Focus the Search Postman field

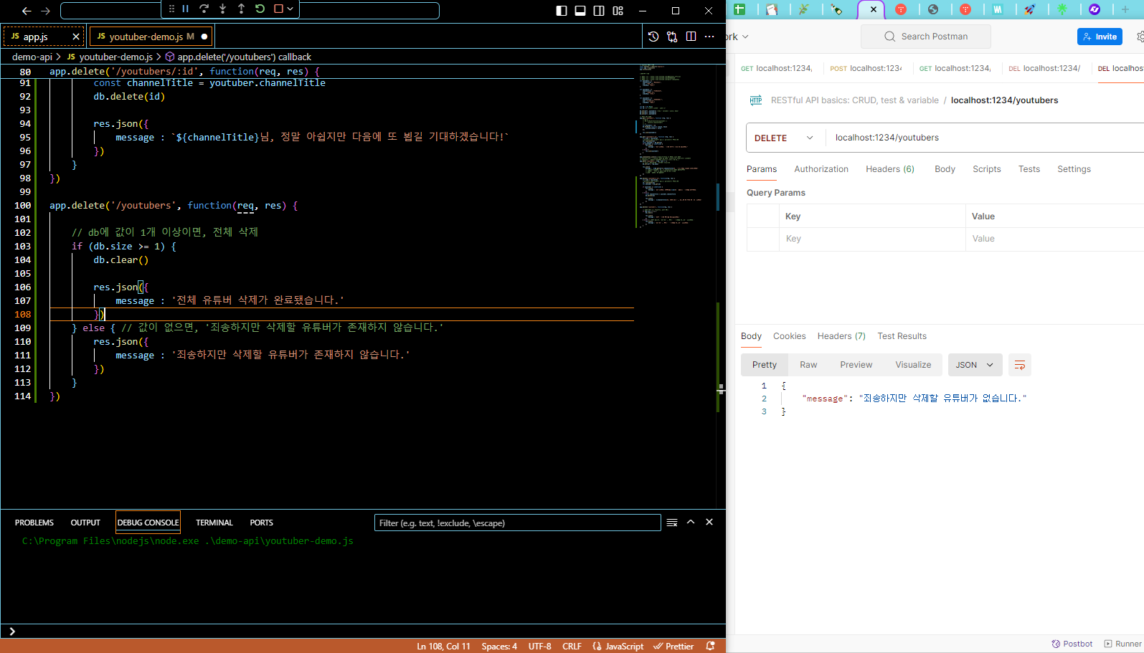point(926,37)
